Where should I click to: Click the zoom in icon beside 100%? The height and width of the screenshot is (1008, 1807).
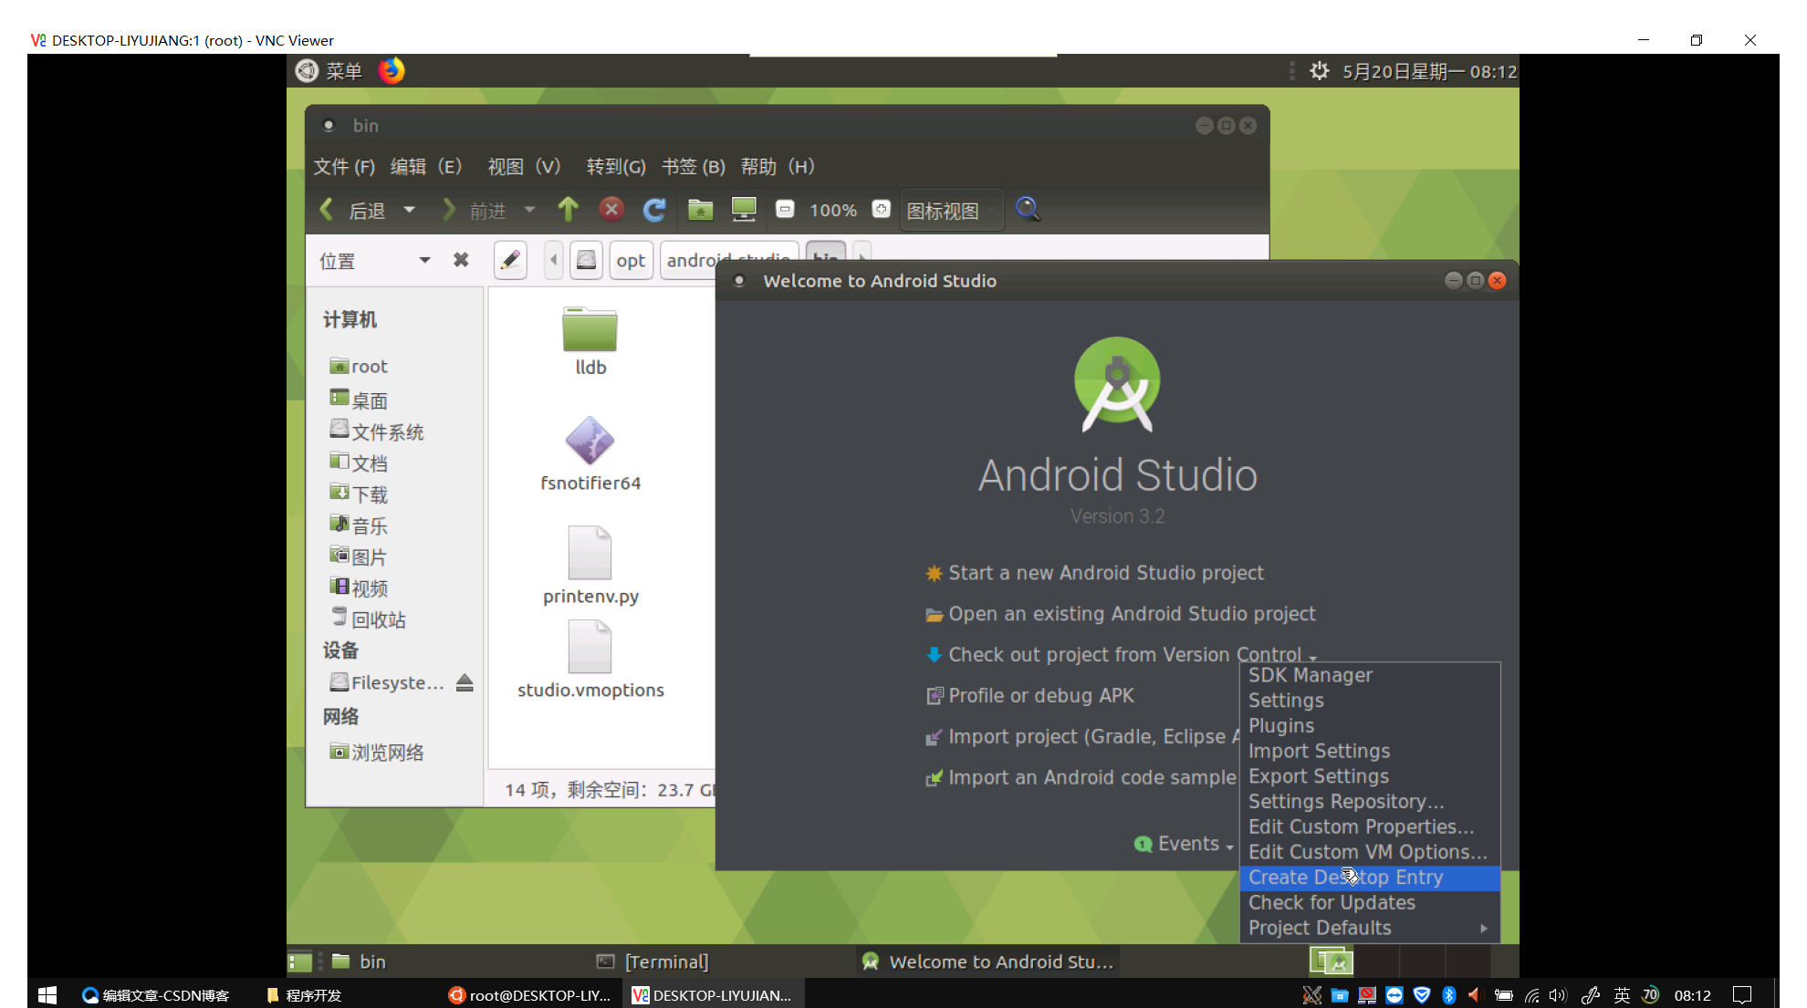tap(881, 210)
